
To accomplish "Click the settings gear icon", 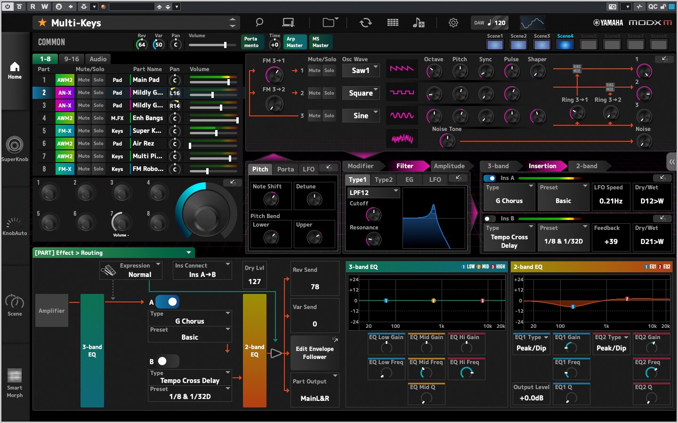I will 452,22.
